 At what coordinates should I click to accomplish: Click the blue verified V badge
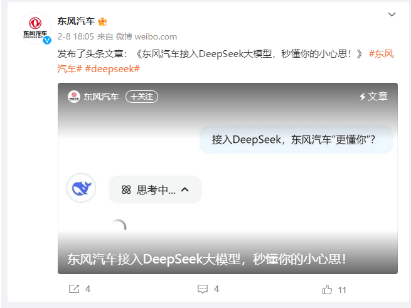[47, 40]
